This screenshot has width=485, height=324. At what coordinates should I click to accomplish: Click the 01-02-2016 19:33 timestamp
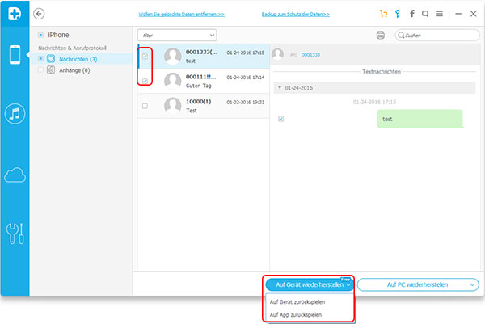click(245, 102)
